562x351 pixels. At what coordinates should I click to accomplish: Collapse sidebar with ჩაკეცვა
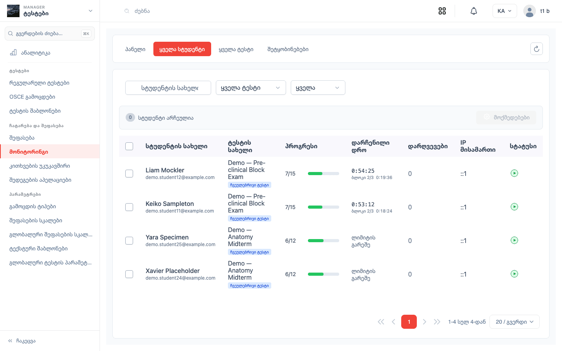pos(22,341)
